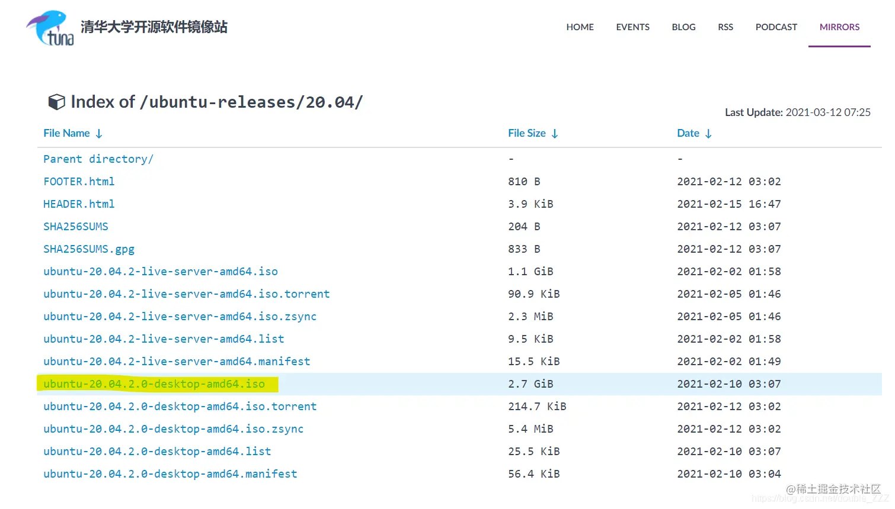Click the date 2021-02-12 03:02 in FOOTER.html row
The image size is (895, 509).
[729, 181]
